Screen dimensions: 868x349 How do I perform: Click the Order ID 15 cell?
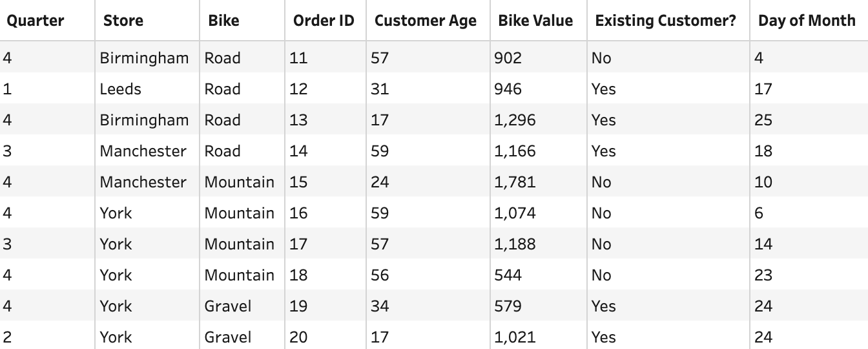click(298, 182)
